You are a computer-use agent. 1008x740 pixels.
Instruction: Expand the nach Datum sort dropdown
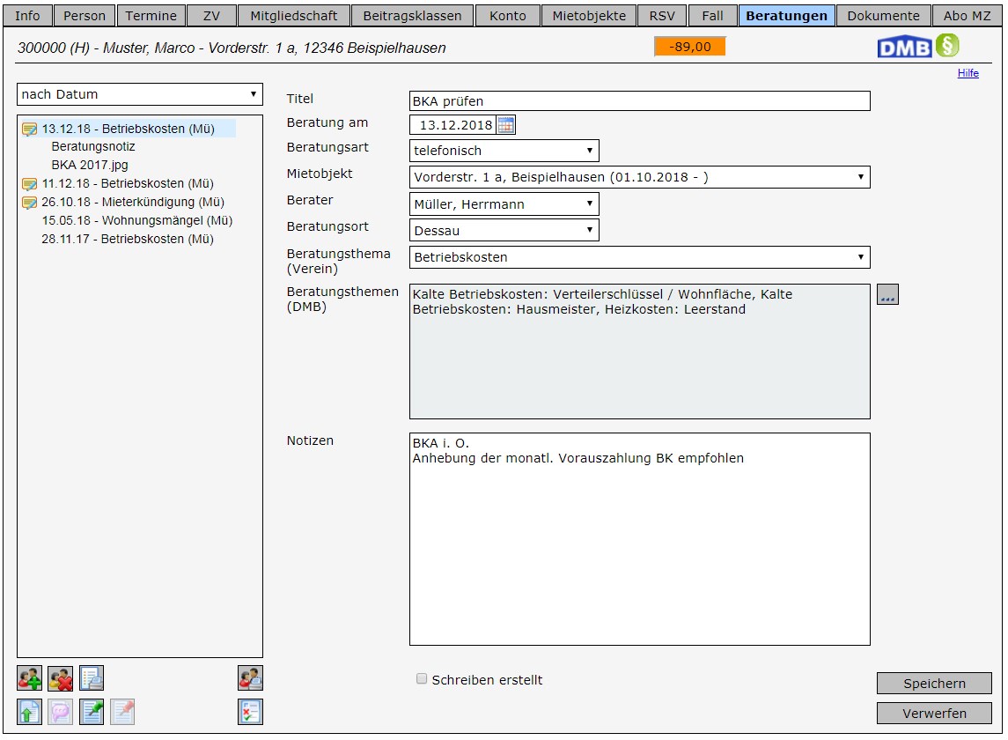pyautogui.click(x=140, y=94)
